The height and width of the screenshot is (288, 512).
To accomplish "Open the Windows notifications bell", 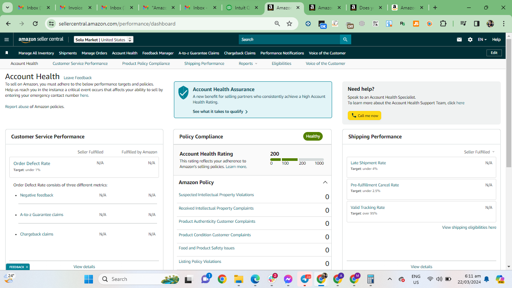I will [487, 279].
